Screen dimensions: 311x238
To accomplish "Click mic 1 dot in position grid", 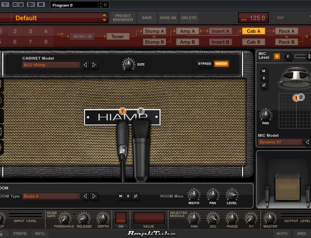I will tap(296, 98).
